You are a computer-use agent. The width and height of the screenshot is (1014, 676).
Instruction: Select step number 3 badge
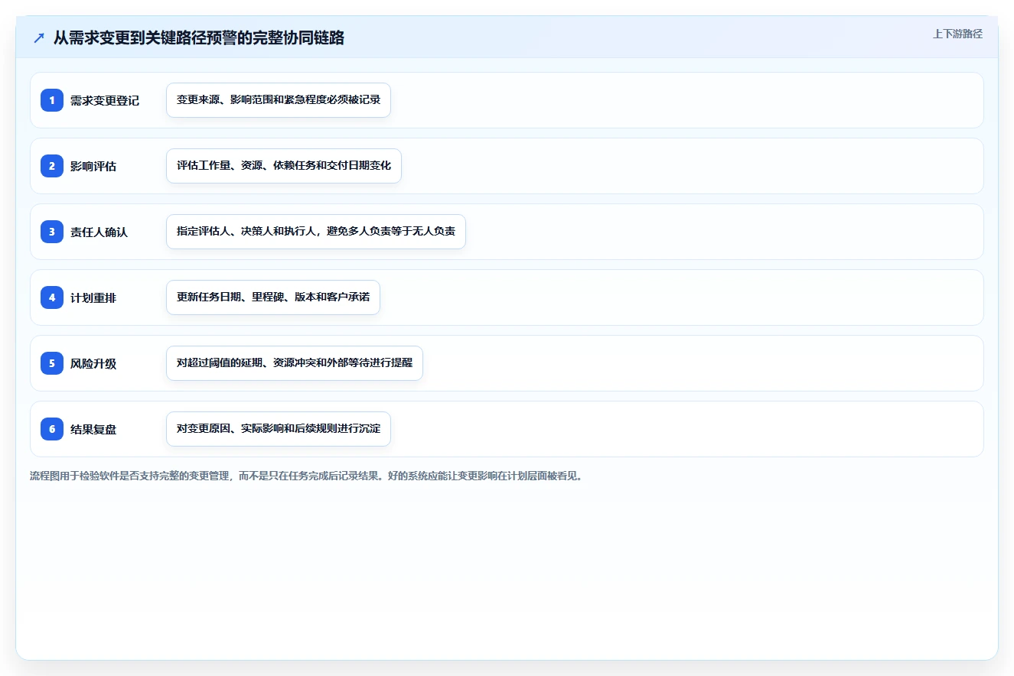pos(52,232)
